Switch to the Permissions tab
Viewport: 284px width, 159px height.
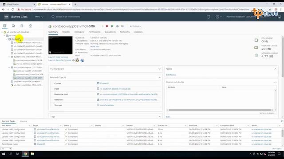(x=95, y=32)
